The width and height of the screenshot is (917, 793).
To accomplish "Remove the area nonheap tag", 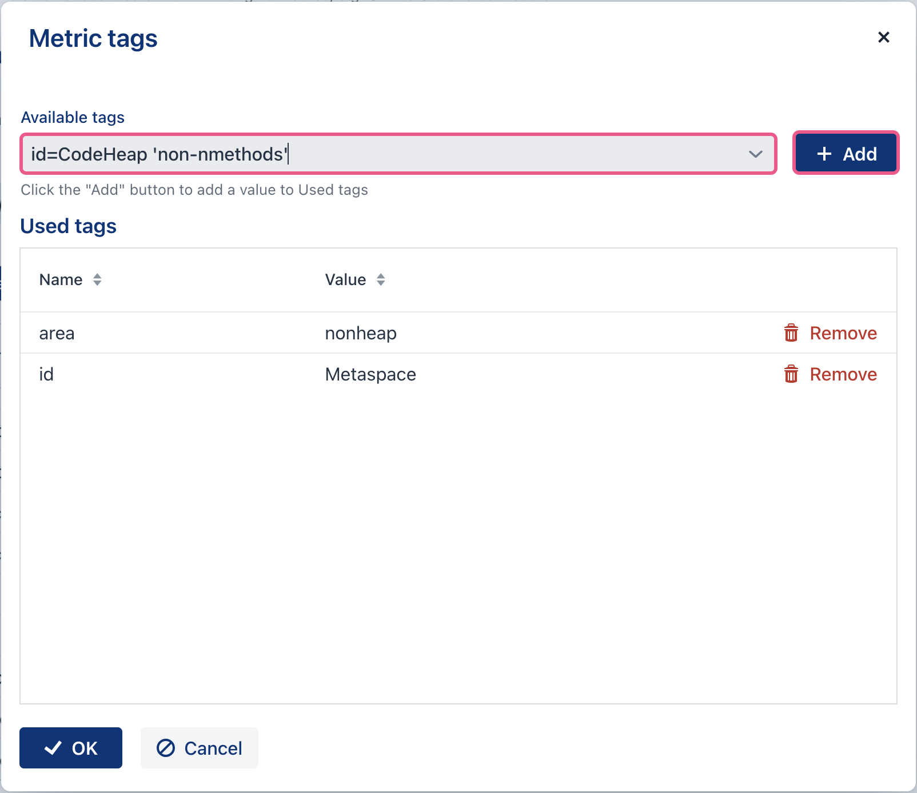I will click(x=843, y=333).
